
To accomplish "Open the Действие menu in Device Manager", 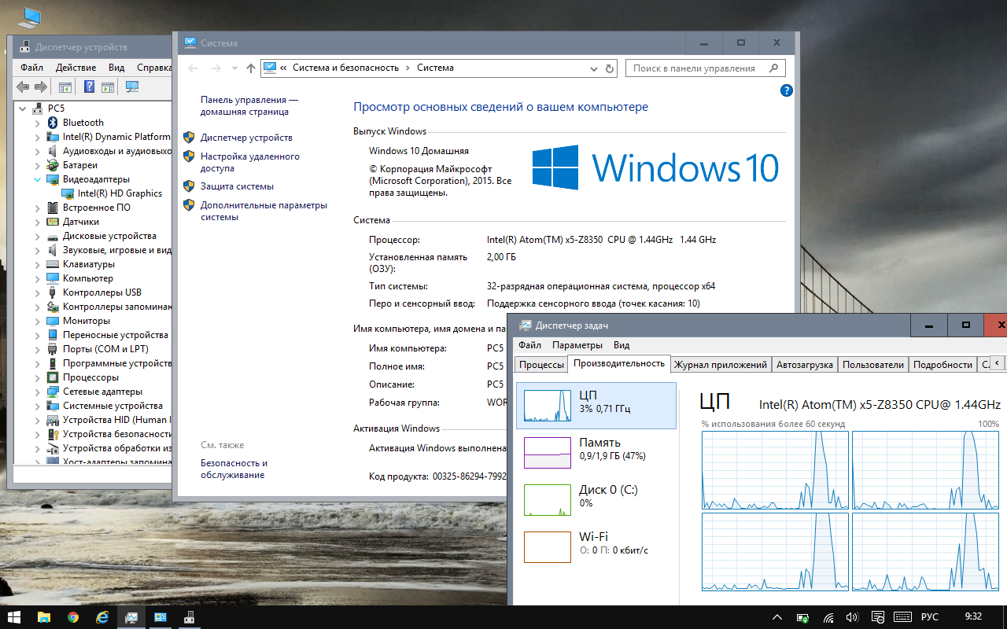I will click(76, 68).
